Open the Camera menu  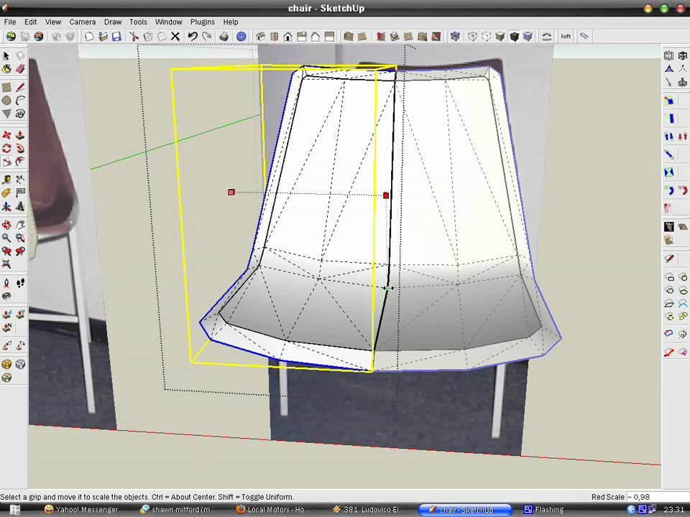coord(82,22)
